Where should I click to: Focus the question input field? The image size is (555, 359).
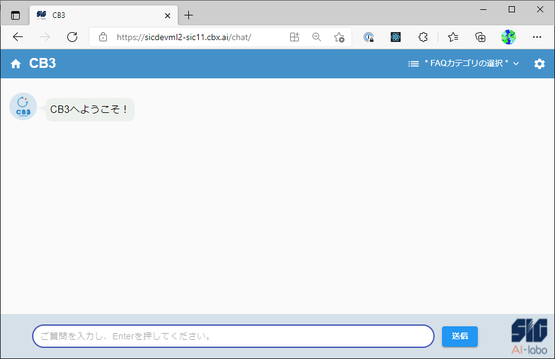tap(233, 336)
